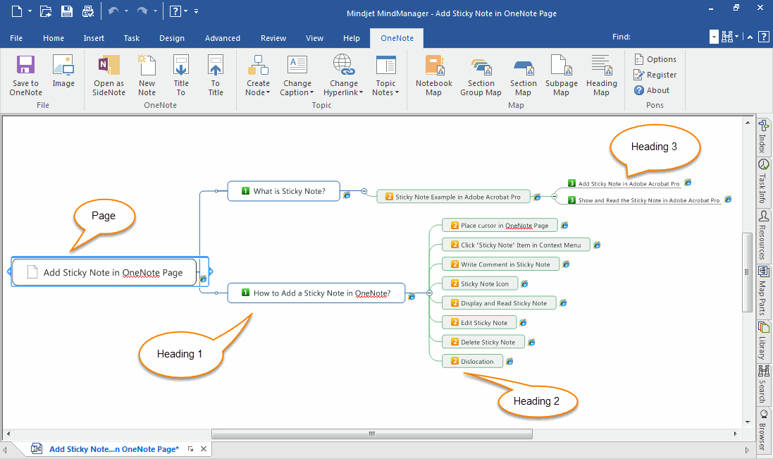Click the Help question-mark icon at right
Screen dimensions: 773x459
coord(763,37)
